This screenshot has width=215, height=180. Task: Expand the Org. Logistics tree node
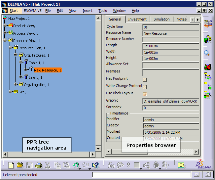[16, 84]
